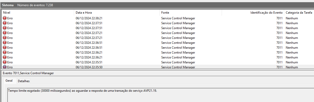The image size is (314, 102).
Task: Click the Número de eventos count
Action: [x=35, y=5]
